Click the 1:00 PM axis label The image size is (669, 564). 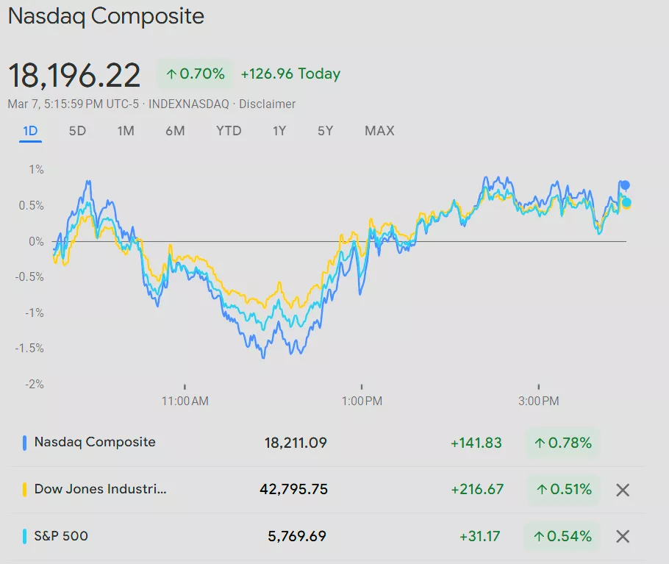coord(362,401)
